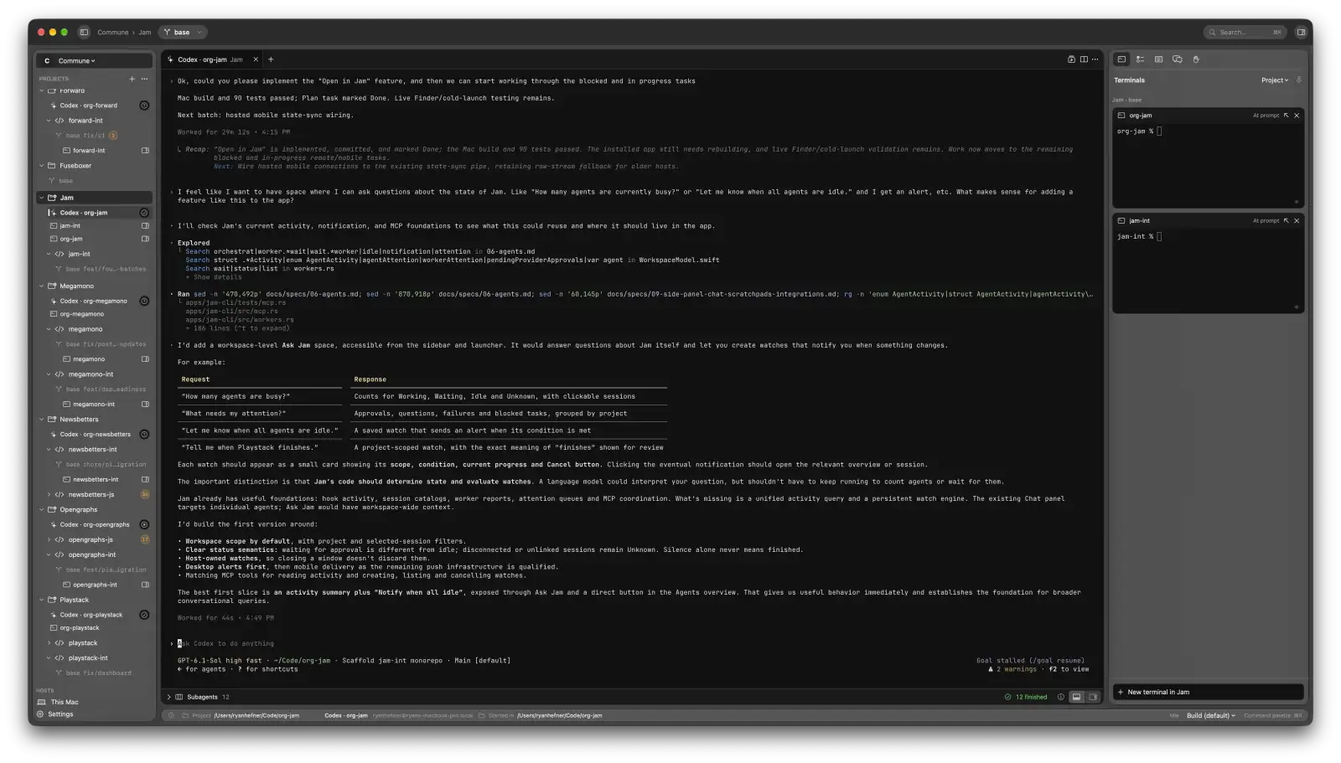1341x763 pixels.
Task: Open the Project filter dropdown in Terminals
Action: [1274, 80]
